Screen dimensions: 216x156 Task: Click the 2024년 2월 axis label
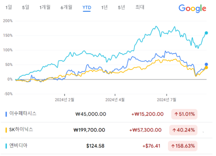(65, 100)
